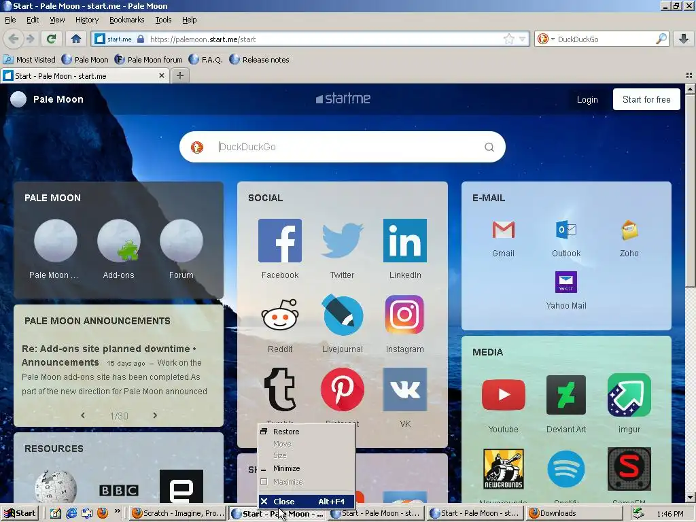Choose Restore in the context menu
The height and width of the screenshot is (522, 696).
(x=307, y=432)
